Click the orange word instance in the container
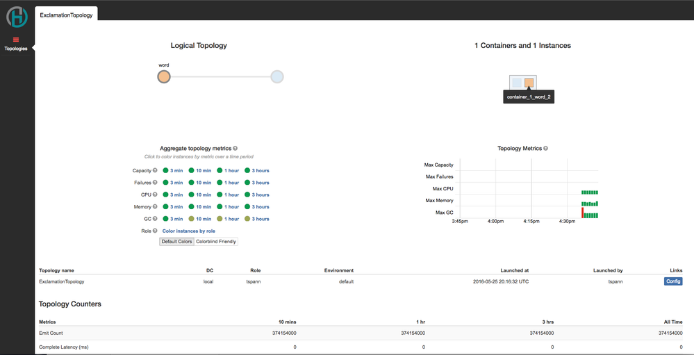The image size is (694, 355). pyautogui.click(x=529, y=83)
